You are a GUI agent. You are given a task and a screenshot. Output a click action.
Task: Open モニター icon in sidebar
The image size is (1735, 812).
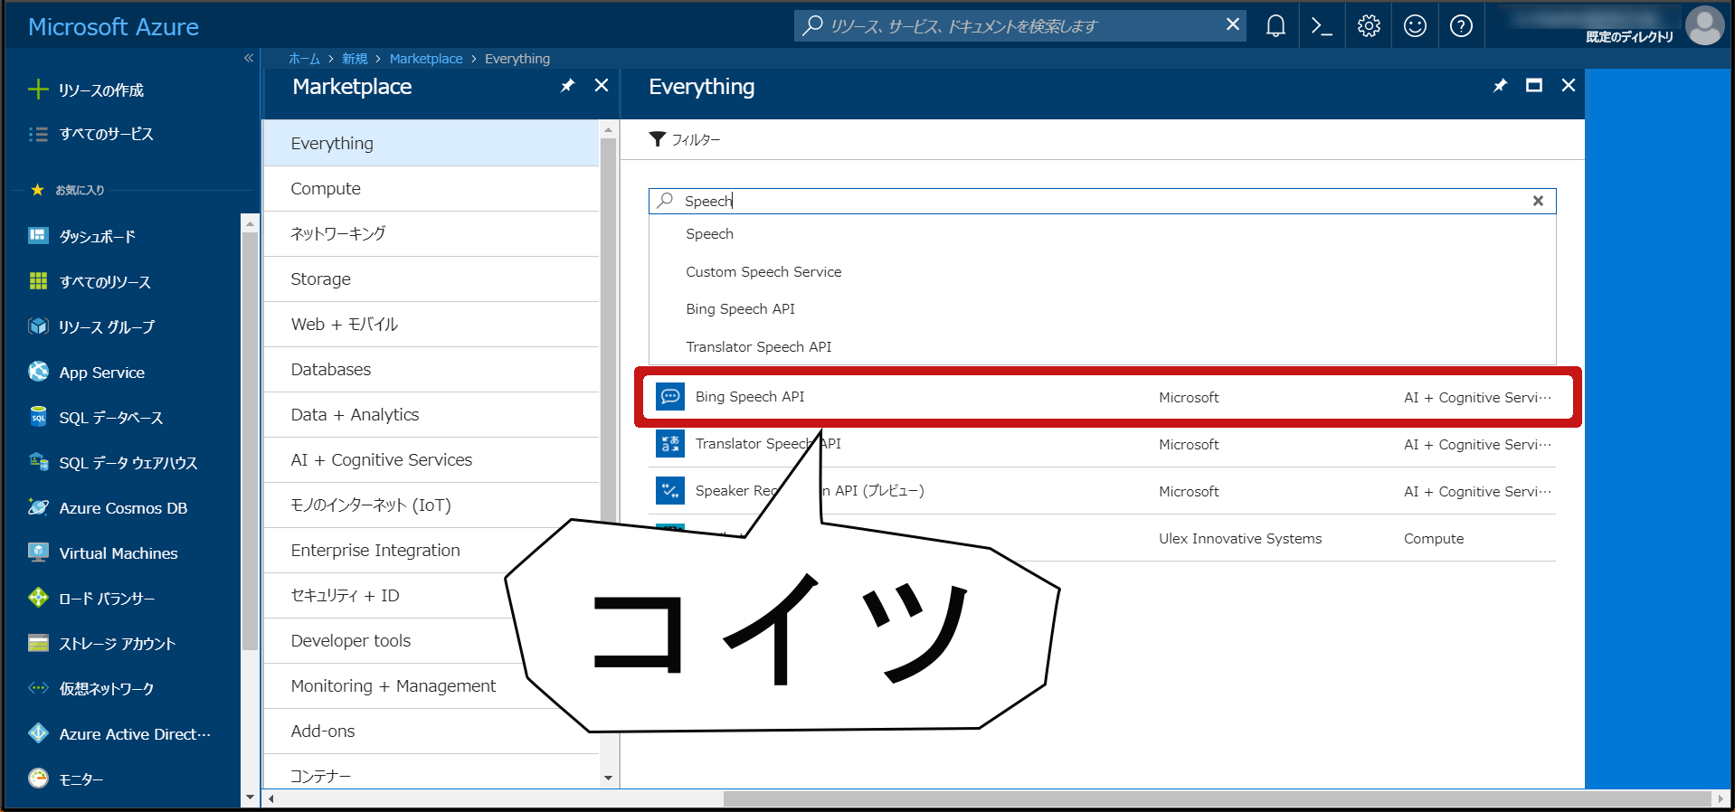pos(38,779)
